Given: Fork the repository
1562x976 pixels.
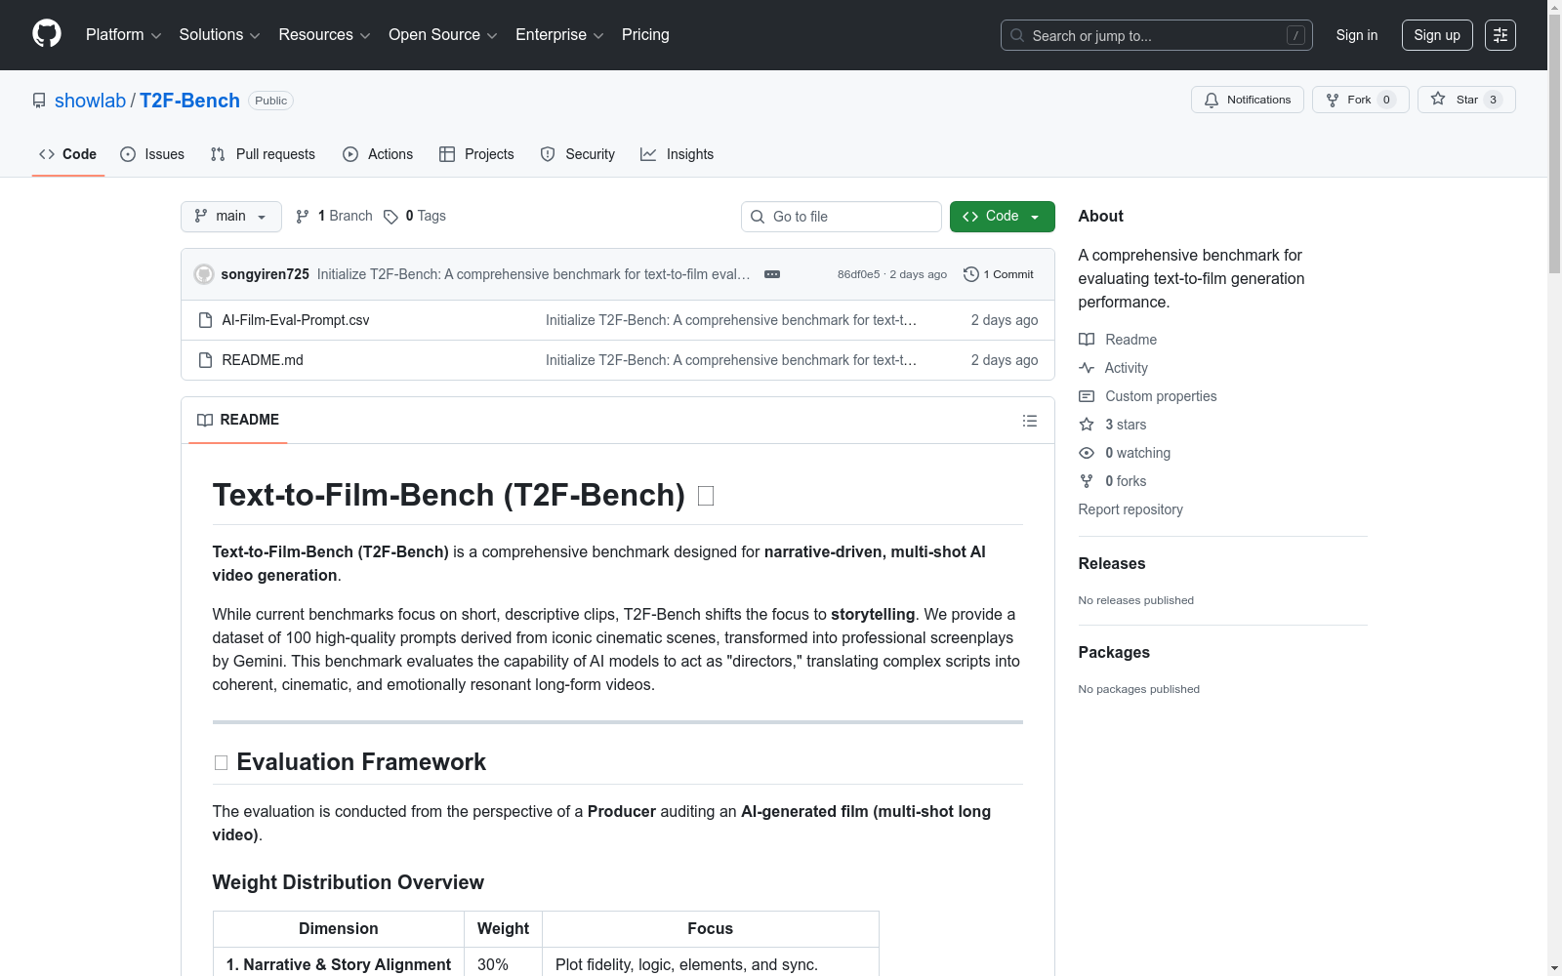Looking at the screenshot, I should click(1361, 100).
